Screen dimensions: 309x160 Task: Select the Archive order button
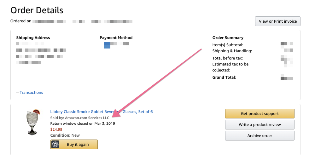click(259, 136)
